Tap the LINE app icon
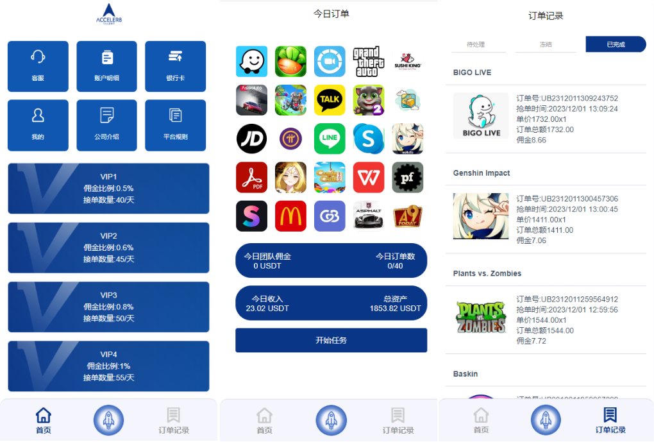Screen dimensions: 654x442 [x=330, y=139]
